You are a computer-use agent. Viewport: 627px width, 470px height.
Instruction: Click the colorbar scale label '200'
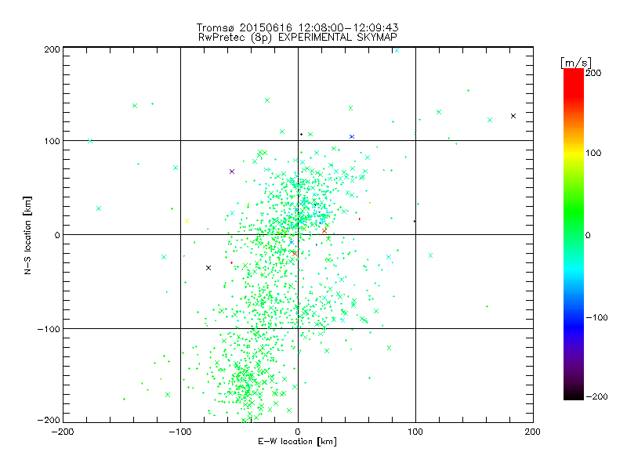(x=593, y=73)
